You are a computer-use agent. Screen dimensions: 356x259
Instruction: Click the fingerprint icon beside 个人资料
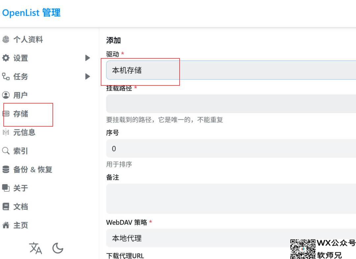click(x=6, y=39)
